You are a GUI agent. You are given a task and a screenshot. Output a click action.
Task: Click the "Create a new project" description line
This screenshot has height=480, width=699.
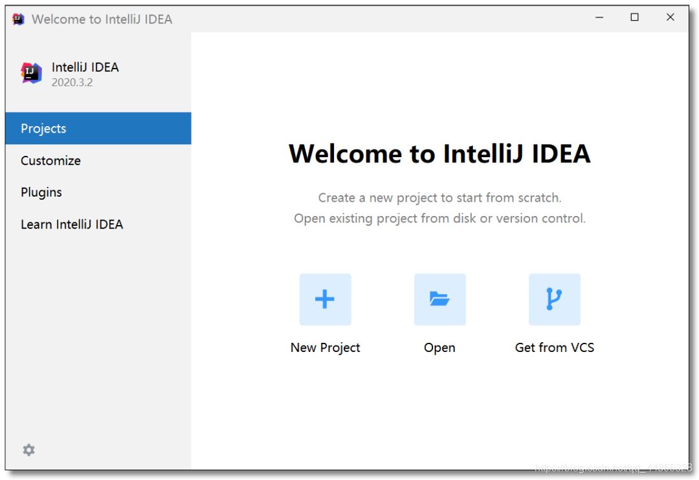tap(439, 197)
